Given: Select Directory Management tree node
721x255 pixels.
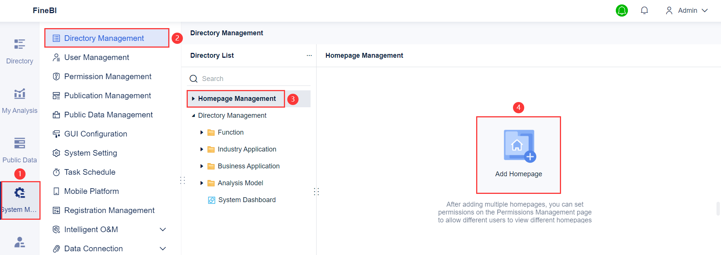Looking at the screenshot, I should (x=232, y=115).
